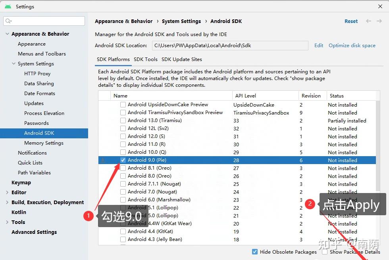Viewport: 389px width, 260px height.
Task: Click the search magnifier in the settings search box
Action: point(8,21)
